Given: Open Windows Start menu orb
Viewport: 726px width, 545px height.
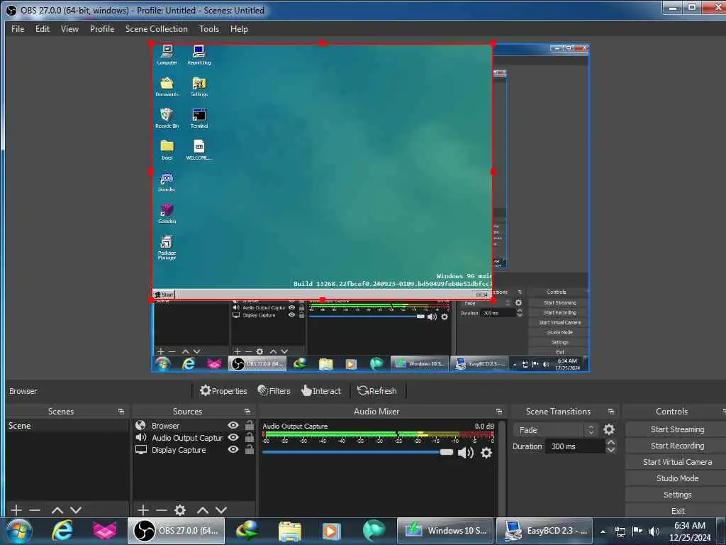Looking at the screenshot, I should pyautogui.click(x=19, y=531).
